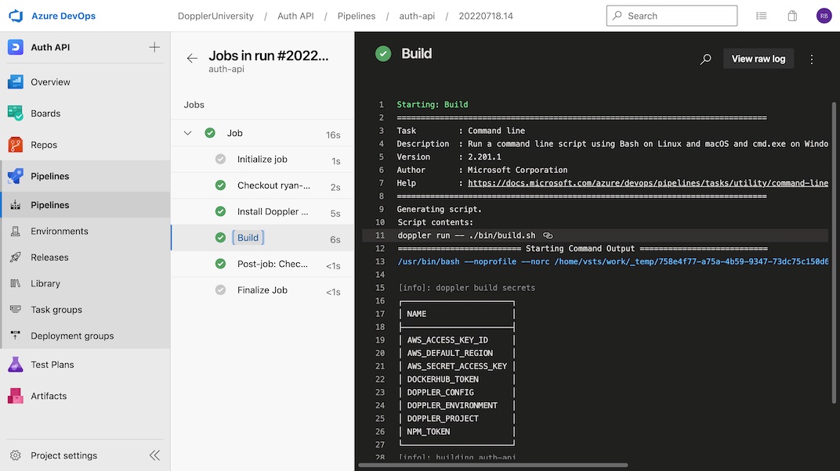Open the work items list icon in the header
Screen dimensions: 840x471
pyautogui.click(x=762, y=16)
